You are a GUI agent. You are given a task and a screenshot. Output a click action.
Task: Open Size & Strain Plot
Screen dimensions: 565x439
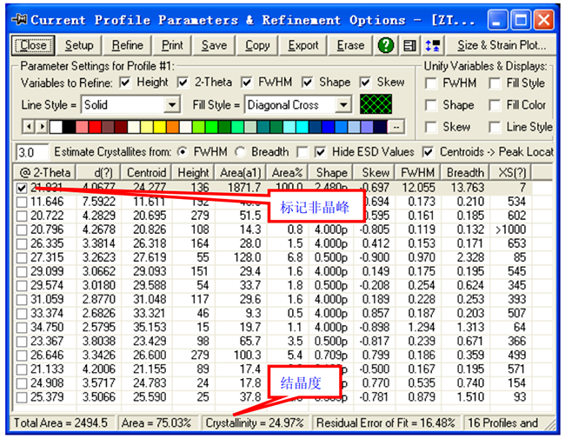click(x=502, y=45)
